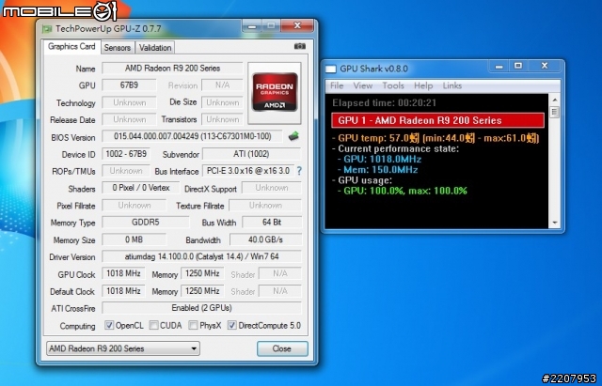This screenshot has height=386, width=602.
Task: Switch to the Graphics Card tab
Action: (x=71, y=47)
